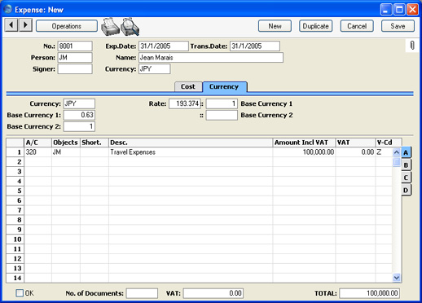The image size is (422, 303).
Task: Click the empty Base Currency 2 rate field
Action: click(x=222, y=115)
